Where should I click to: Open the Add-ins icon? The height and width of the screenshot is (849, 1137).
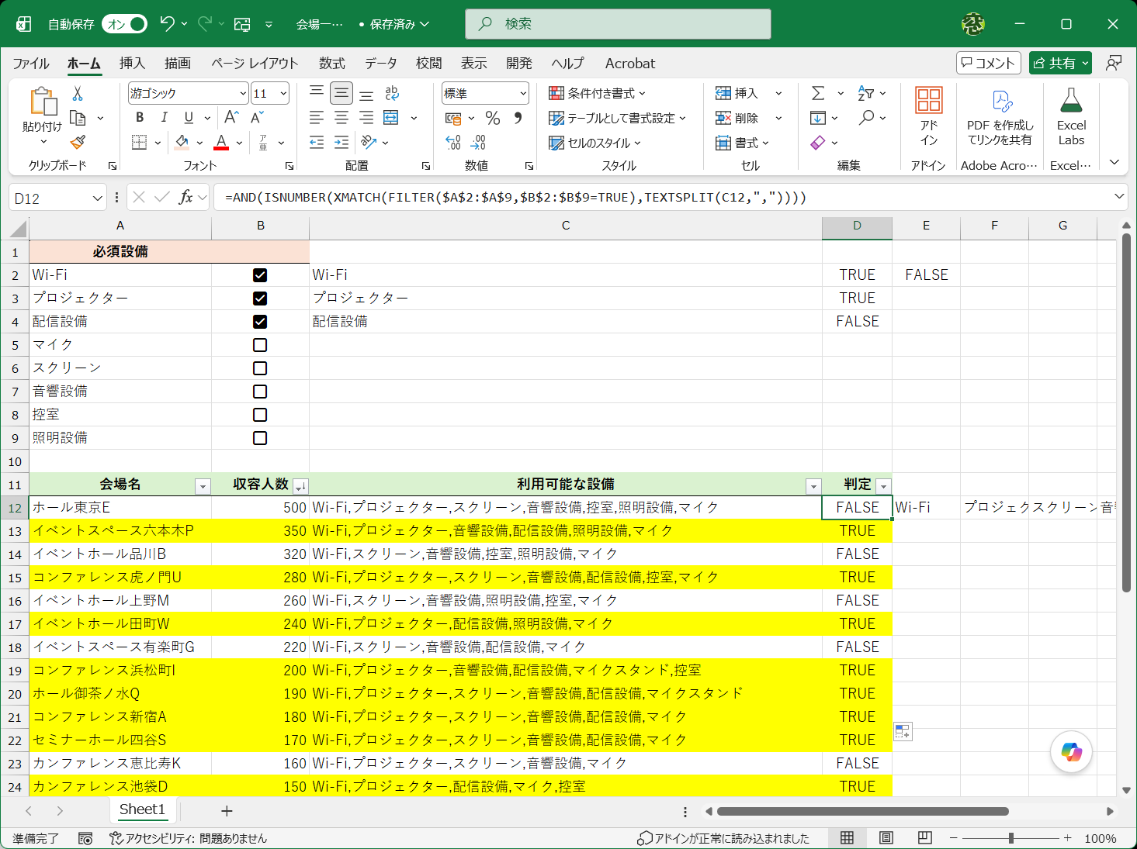point(929,116)
